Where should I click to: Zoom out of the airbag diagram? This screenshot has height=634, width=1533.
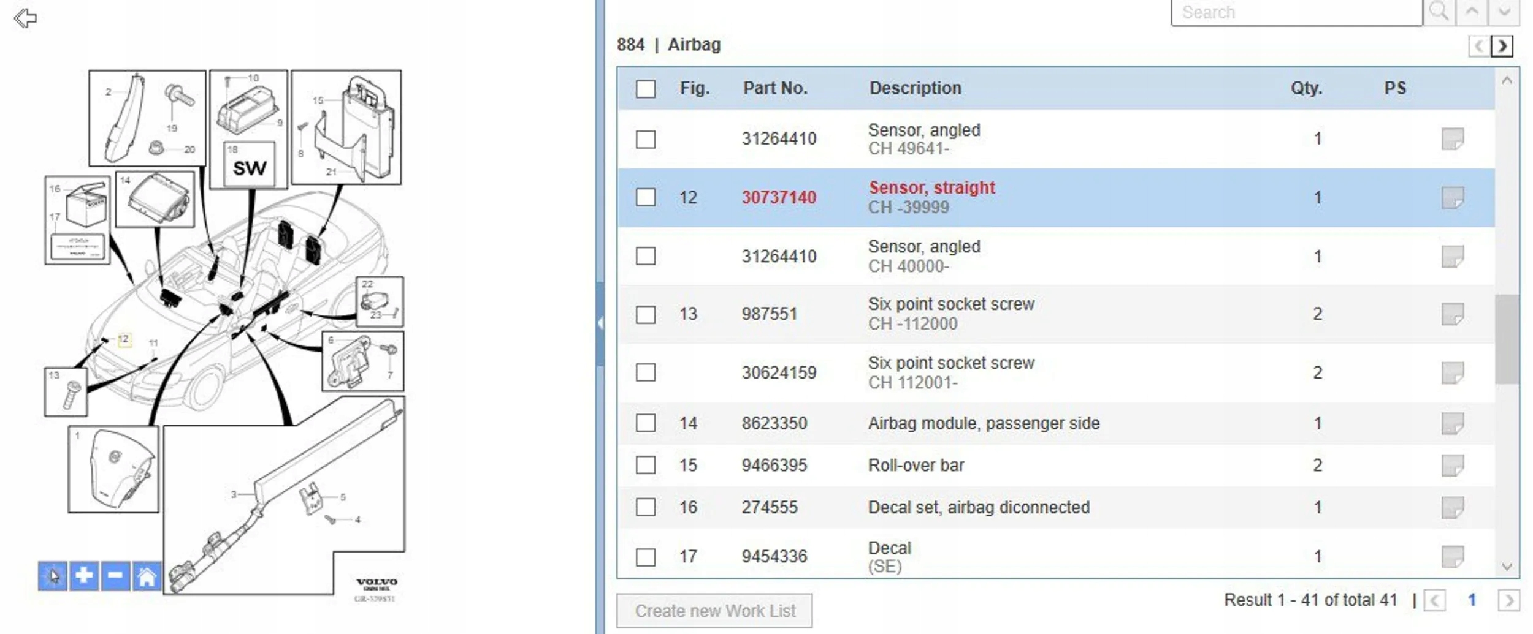click(x=115, y=576)
